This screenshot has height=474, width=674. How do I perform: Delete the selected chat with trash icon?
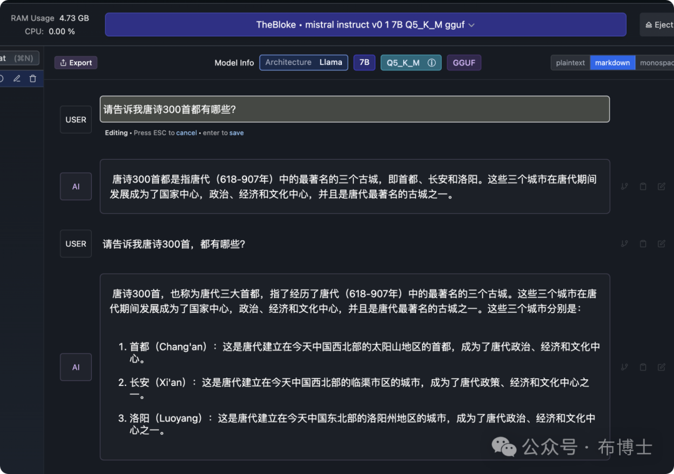[x=32, y=79]
